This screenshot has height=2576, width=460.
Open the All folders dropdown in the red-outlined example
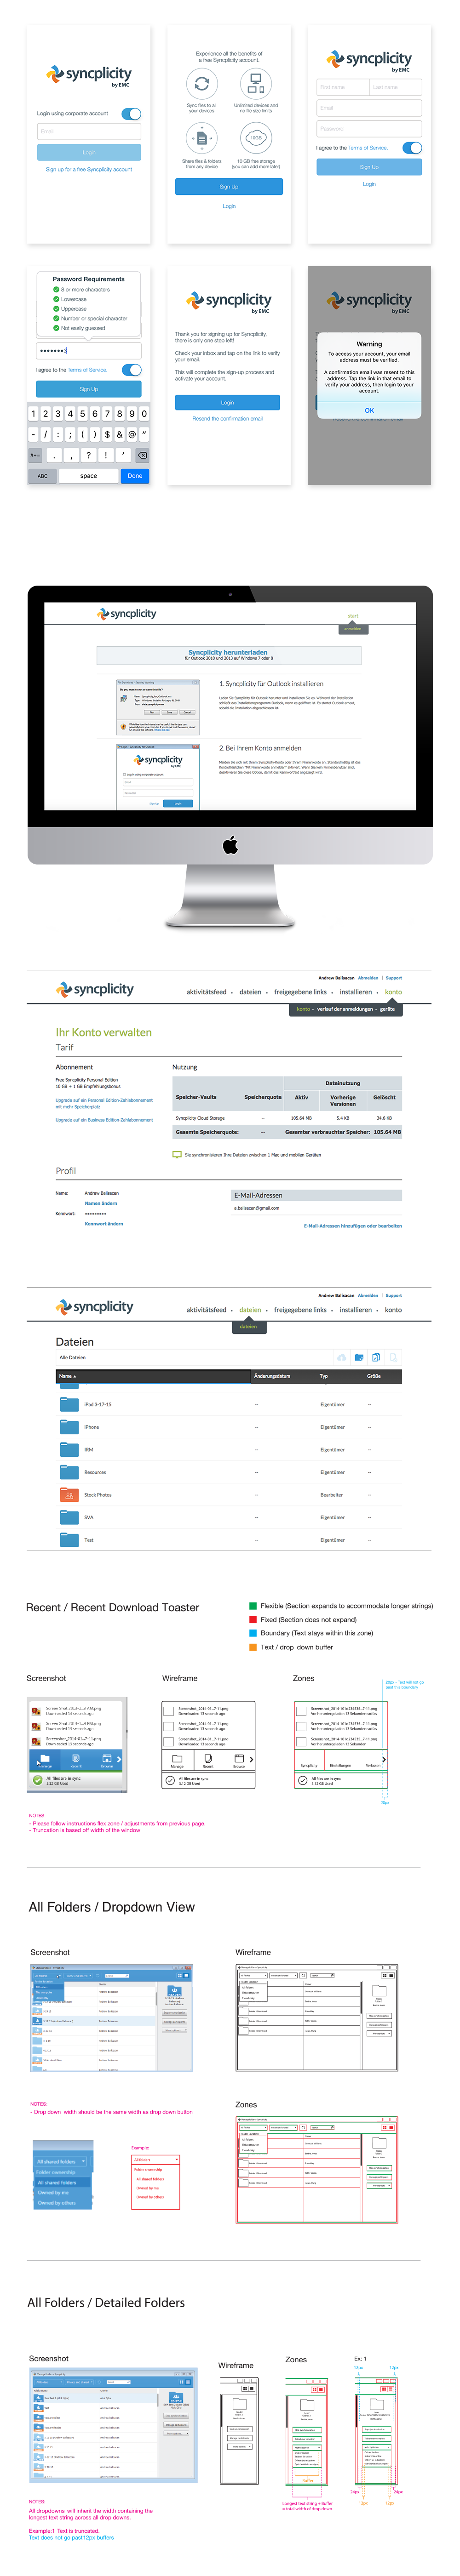coord(156,2160)
